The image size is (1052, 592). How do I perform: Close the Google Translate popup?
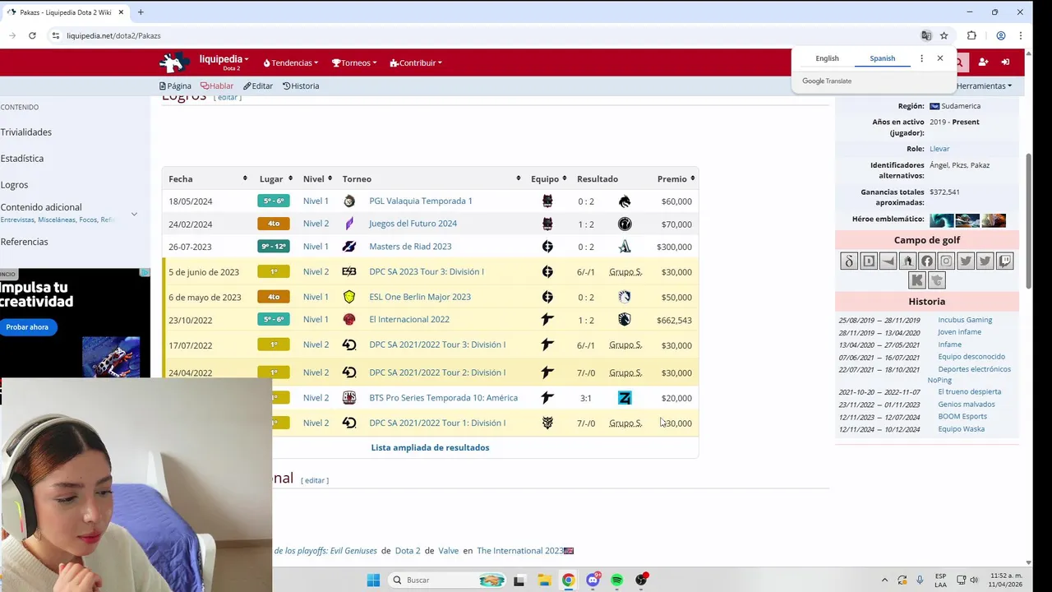pos(939,58)
